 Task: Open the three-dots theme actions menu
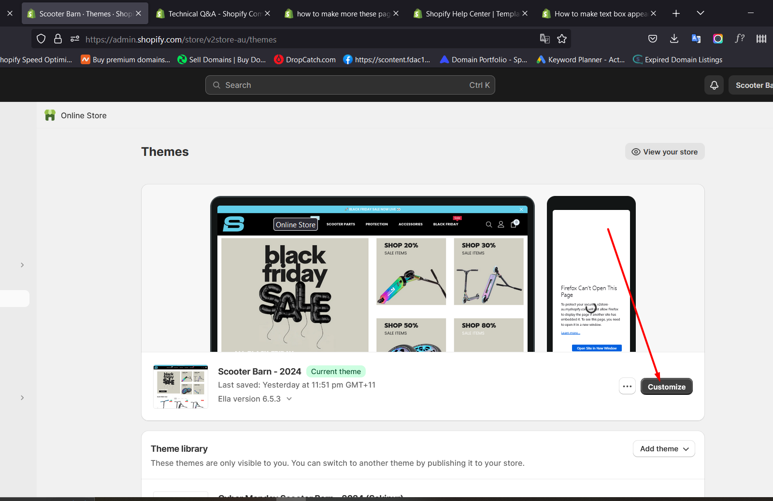(627, 387)
